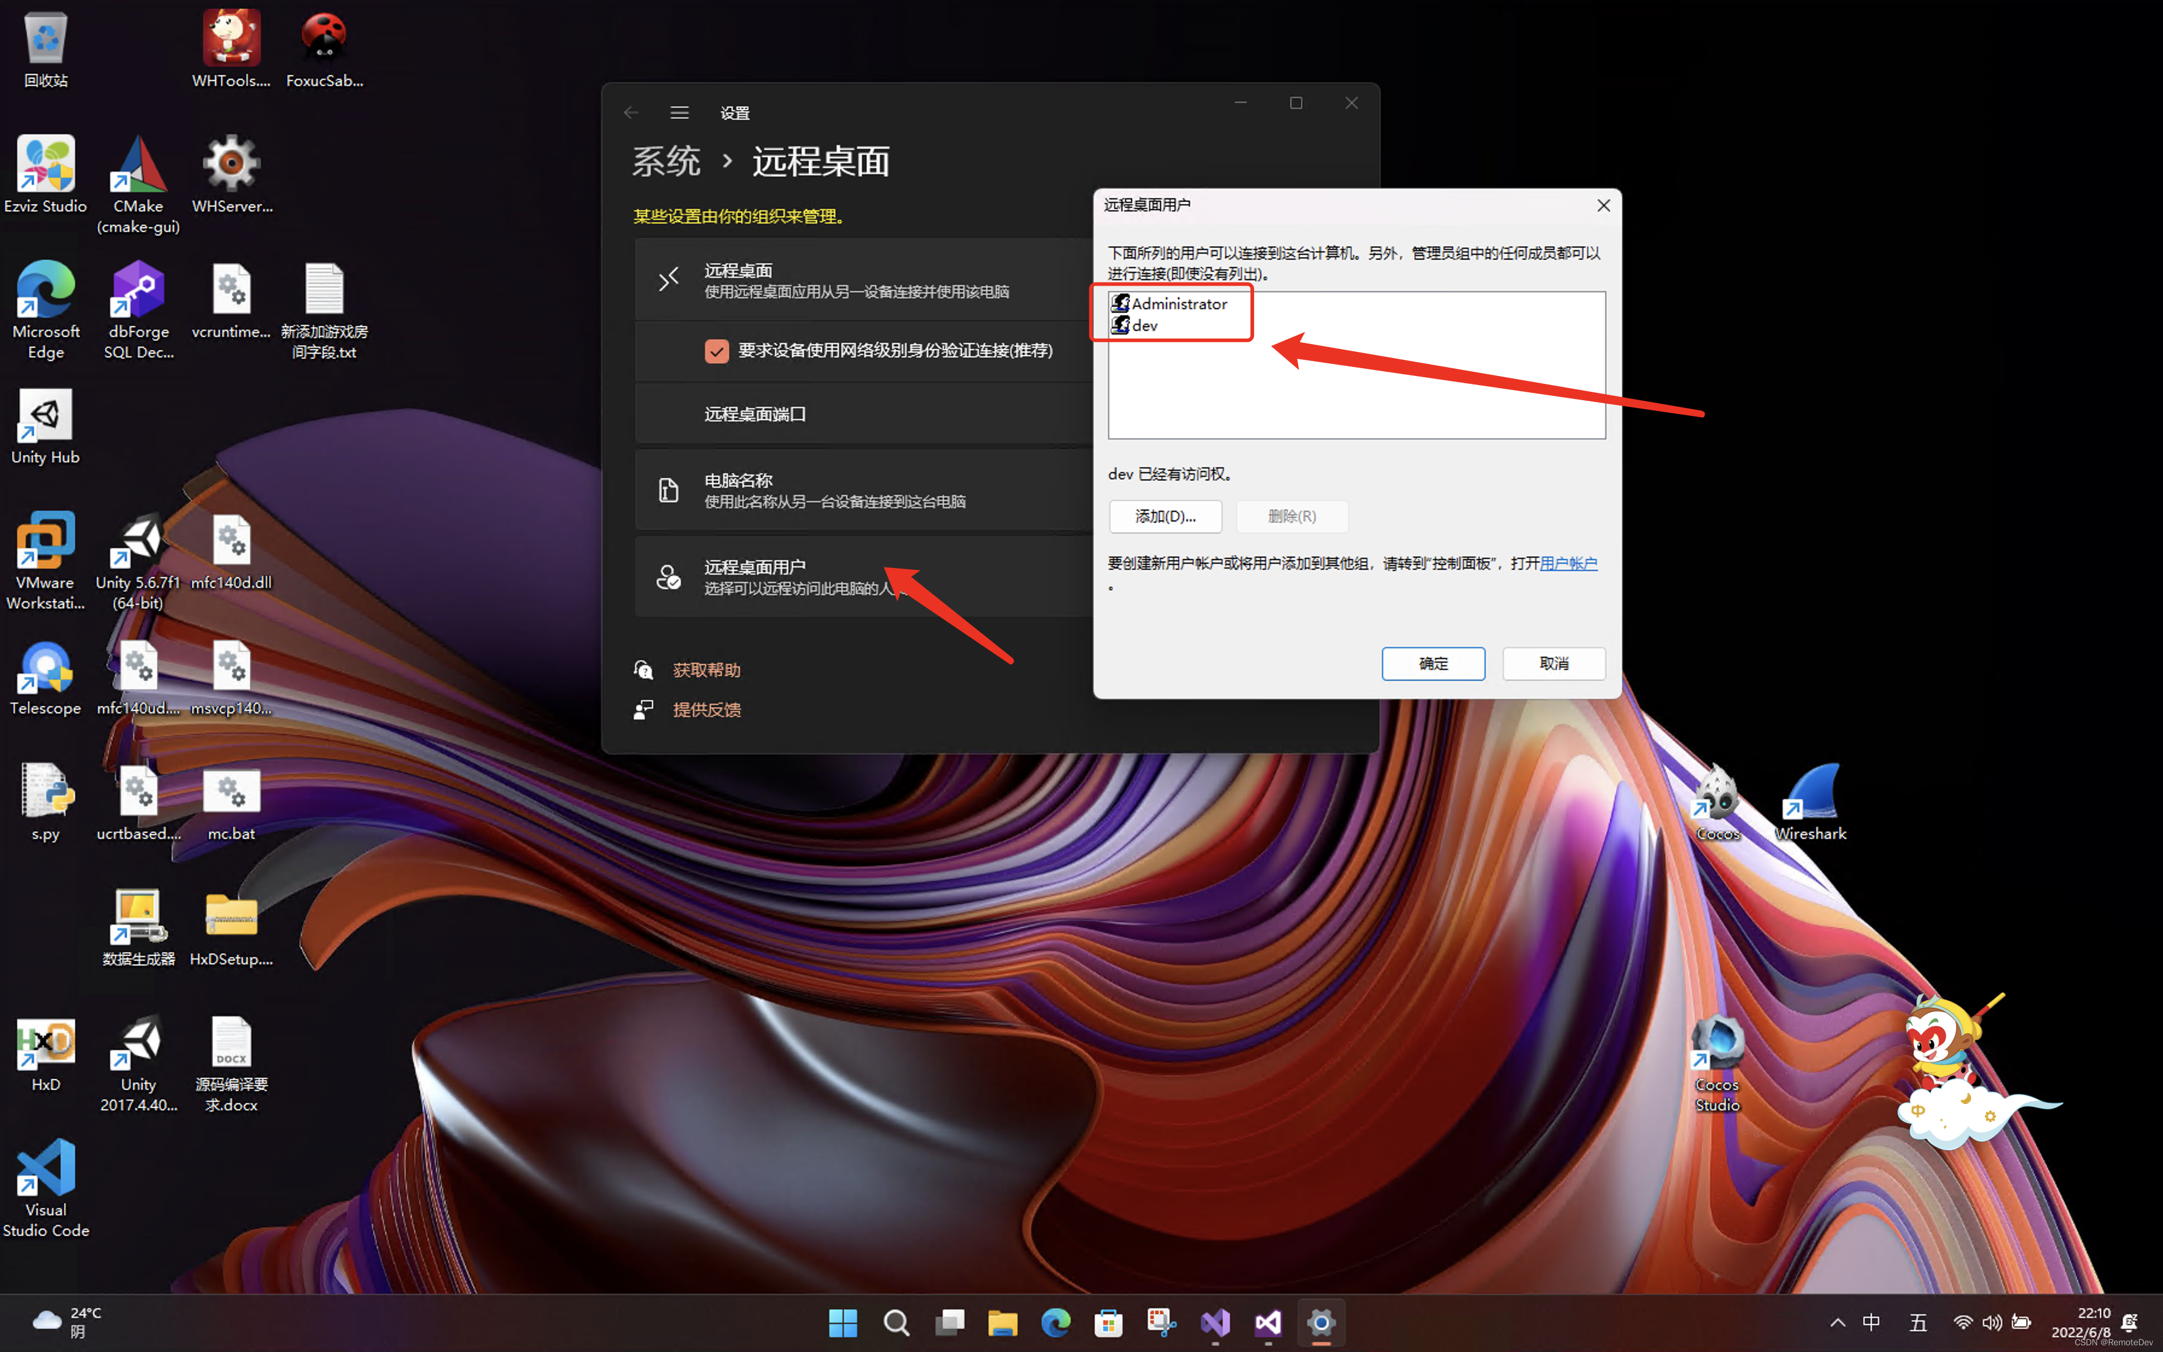Open Task View on the taskbar
The width and height of the screenshot is (2163, 1352).
[949, 1322]
